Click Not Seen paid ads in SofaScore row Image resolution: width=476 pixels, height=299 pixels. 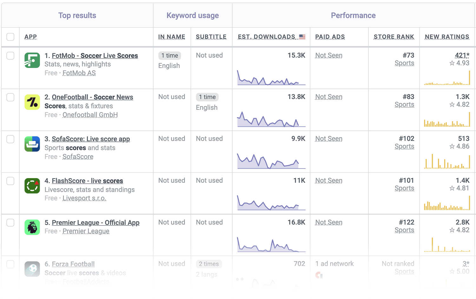pos(329,139)
